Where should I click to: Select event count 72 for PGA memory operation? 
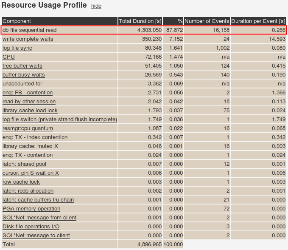coord(226,209)
